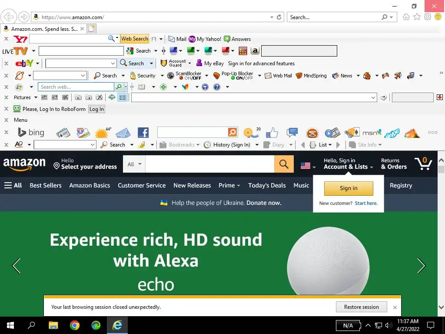Viewport: 445px width, 334px height.
Task: Open Yahoo Mail from toolbar
Action: 177,39
